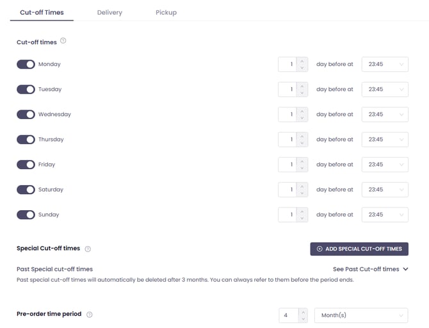The width and height of the screenshot is (429, 328).
Task: Switch to the Delivery tab
Action: click(109, 12)
